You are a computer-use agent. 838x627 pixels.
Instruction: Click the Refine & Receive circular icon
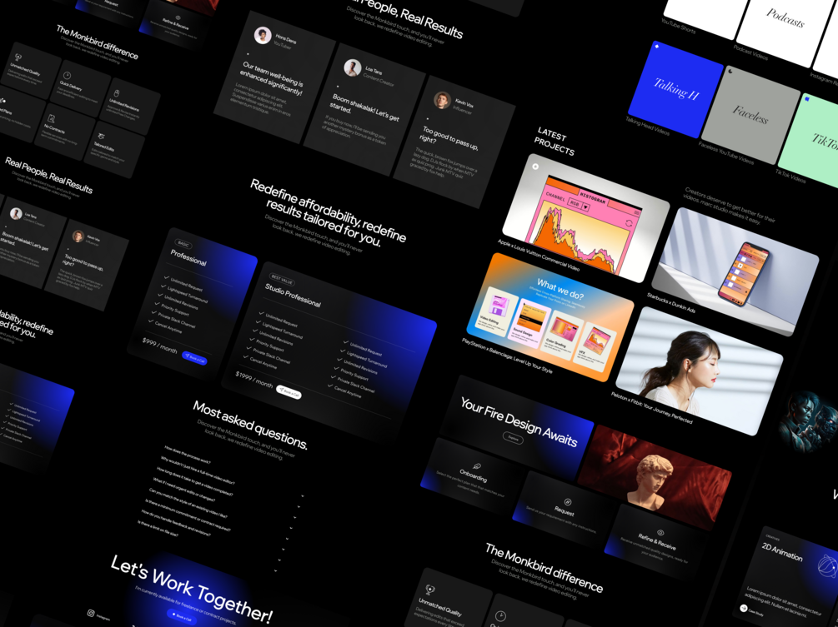[x=660, y=531]
